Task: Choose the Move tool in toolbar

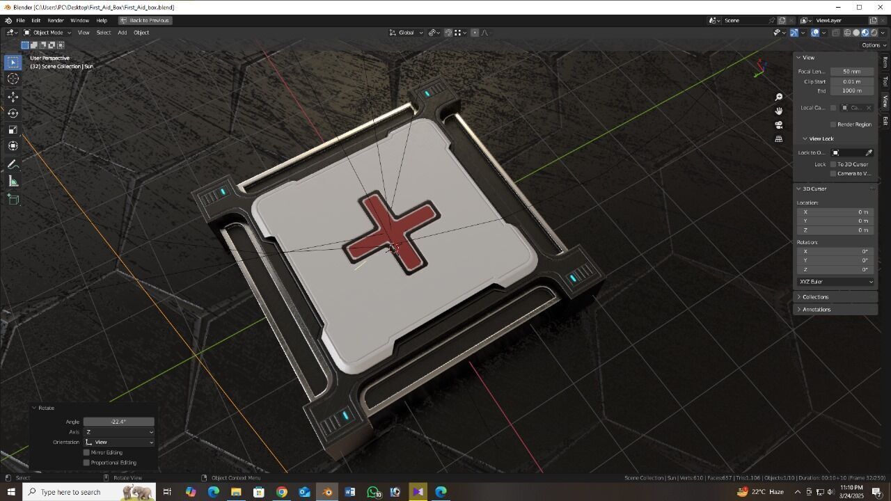Action: tap(13, 97)
